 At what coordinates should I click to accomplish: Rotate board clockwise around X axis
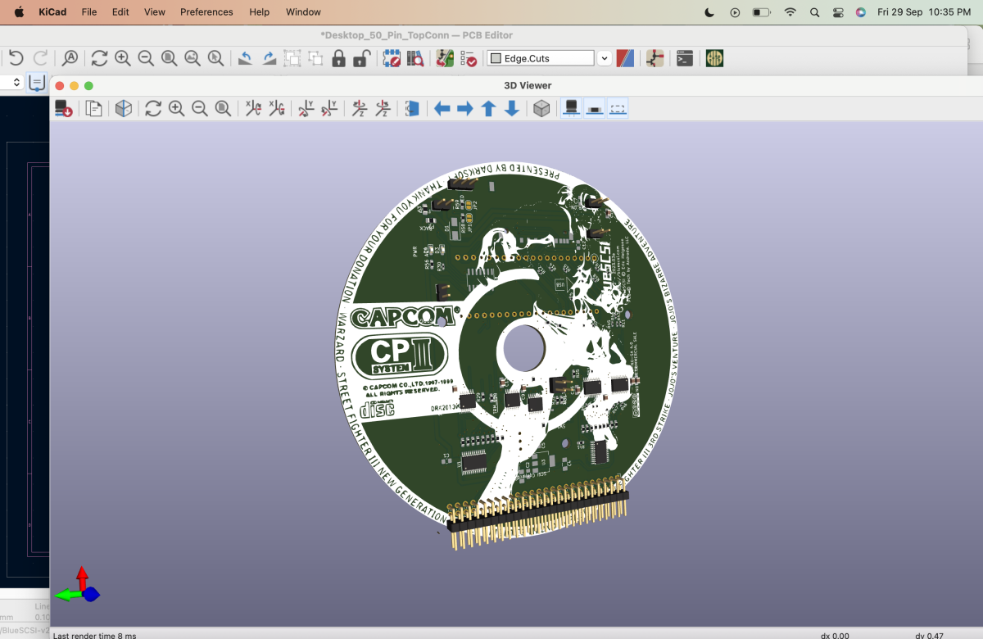[253, 108]
